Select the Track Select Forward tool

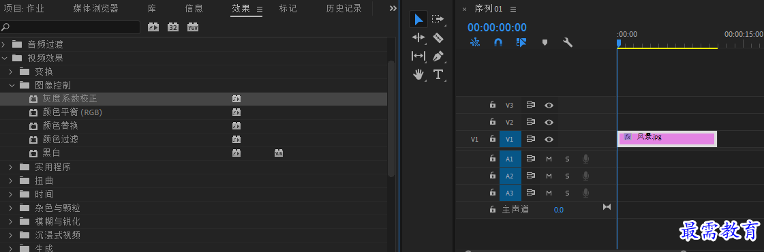(438, 19)
